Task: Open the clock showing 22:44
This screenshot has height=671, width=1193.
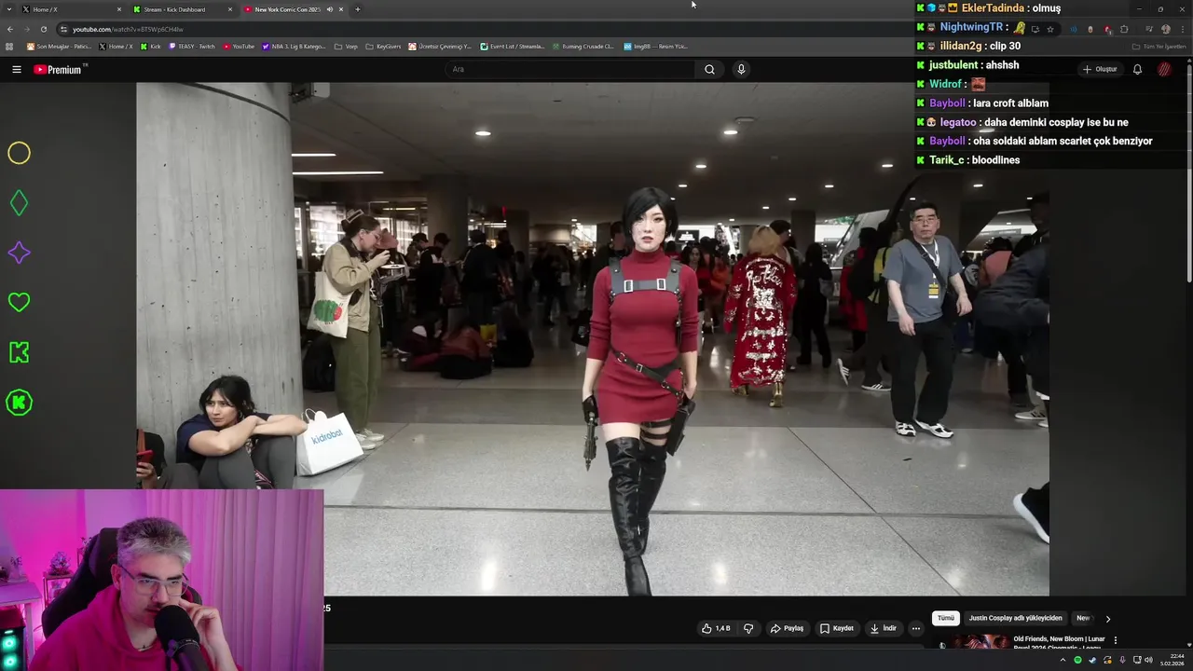Action: pyautogui.click(x=1172, y=660)
